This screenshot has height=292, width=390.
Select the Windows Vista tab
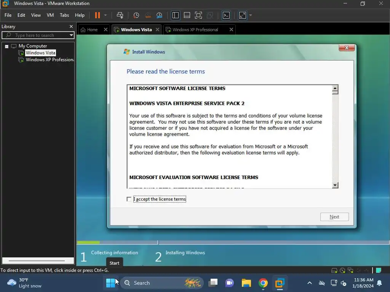[136, 30]
